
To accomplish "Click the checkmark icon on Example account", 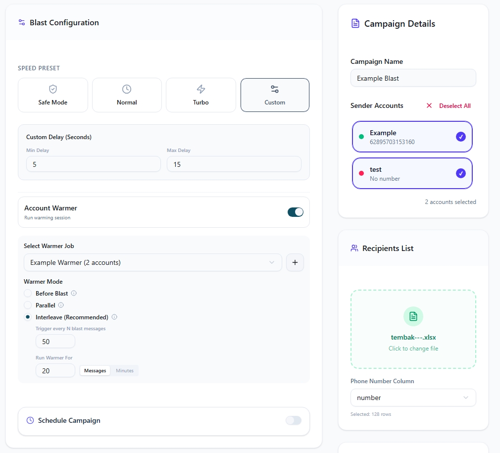I will 460,137.
